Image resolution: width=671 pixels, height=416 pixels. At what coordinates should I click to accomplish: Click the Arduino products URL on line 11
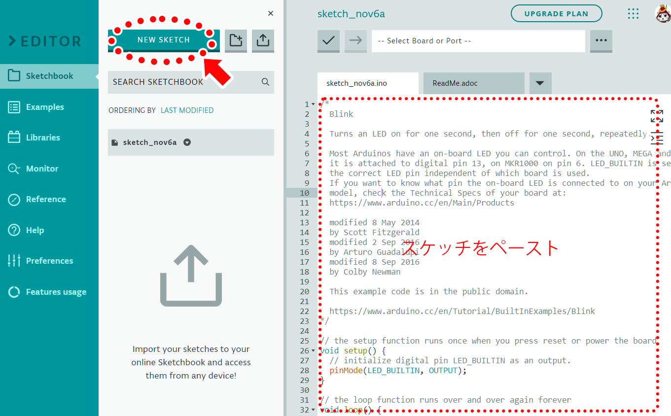422,203
